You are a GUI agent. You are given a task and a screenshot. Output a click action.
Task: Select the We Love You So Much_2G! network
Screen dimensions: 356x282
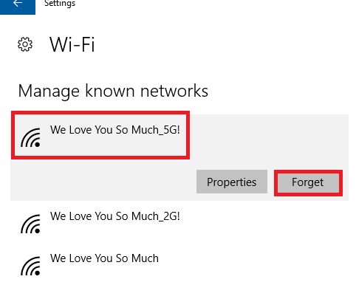pos(179,221)
